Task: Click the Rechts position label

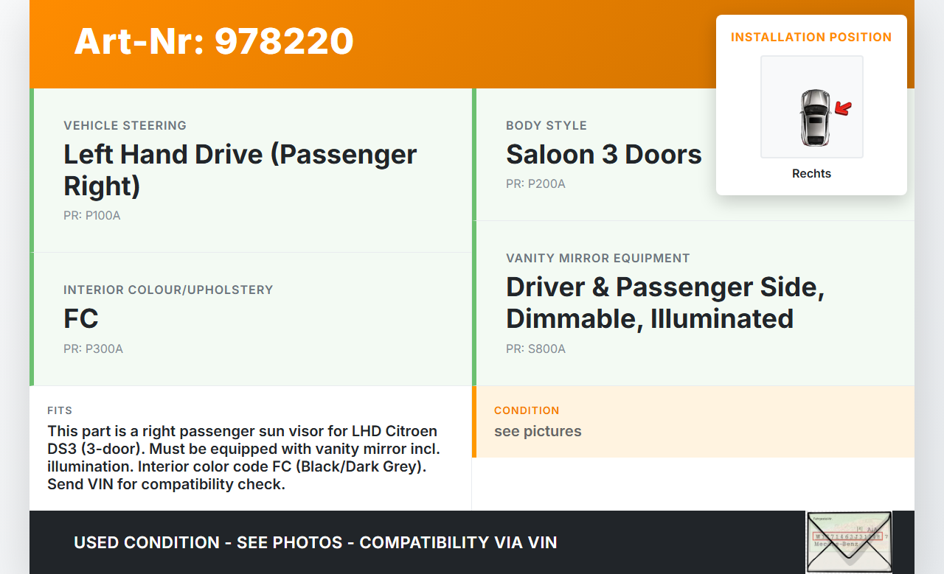Action: (x=811, y=174)
